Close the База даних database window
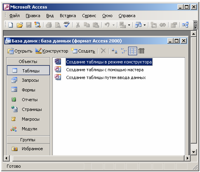The image size is (200, 172). (x=184, y=41)
